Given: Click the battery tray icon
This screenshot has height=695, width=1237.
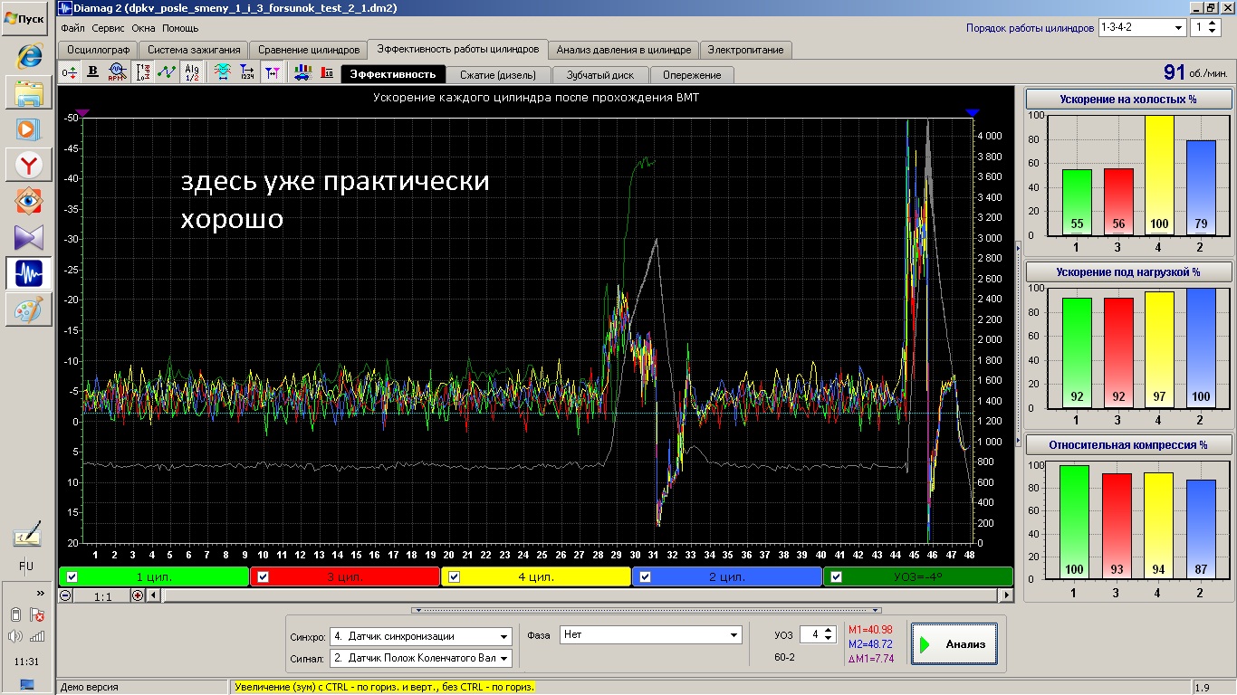Looking at the screenshot, I should point(15,614).
